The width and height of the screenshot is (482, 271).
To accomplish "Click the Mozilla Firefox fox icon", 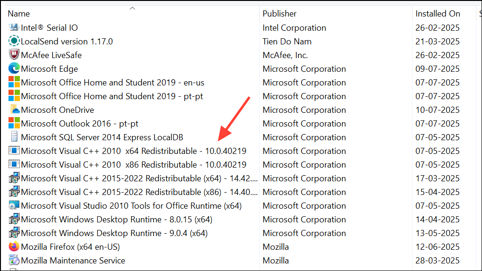I will coord(14,246).
